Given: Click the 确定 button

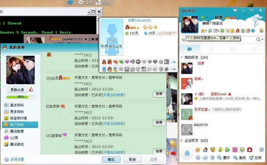Looking at the screenshot, I should point(111,159).
